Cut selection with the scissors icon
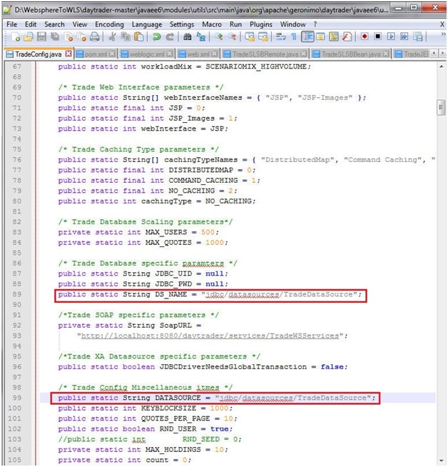 113,36
